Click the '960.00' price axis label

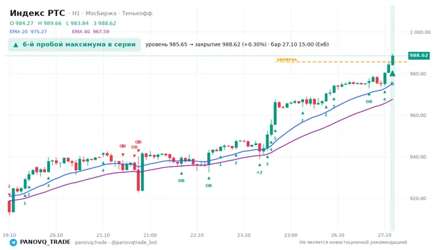pos(418,115)
